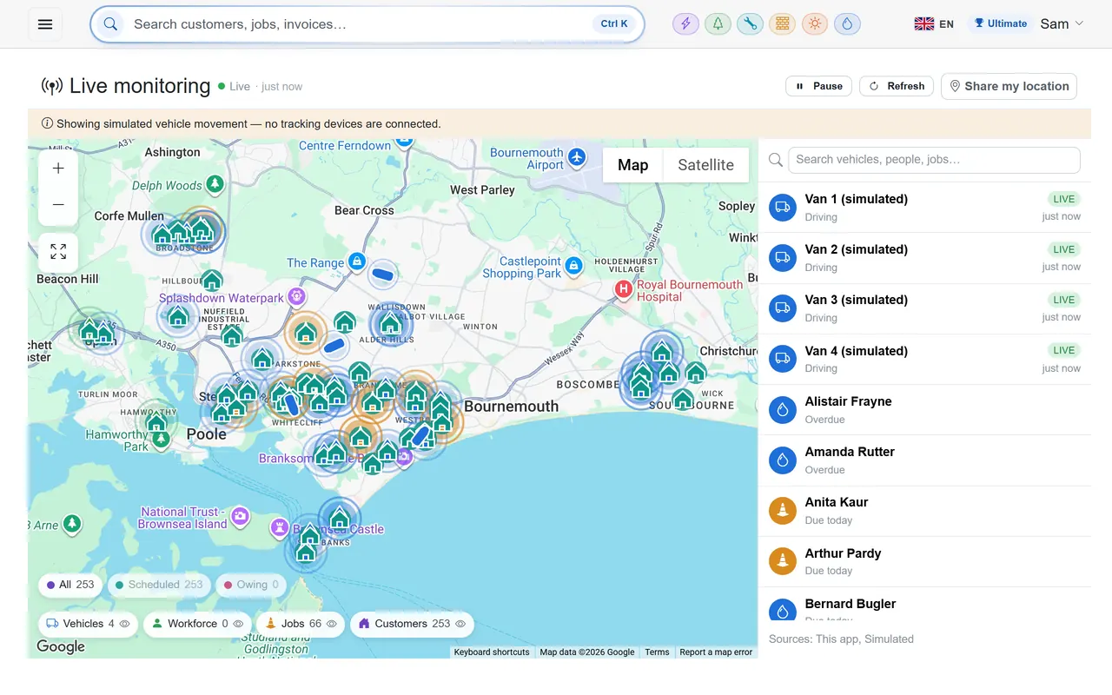Select the Scheduled 253 filter

coord(159,585)
